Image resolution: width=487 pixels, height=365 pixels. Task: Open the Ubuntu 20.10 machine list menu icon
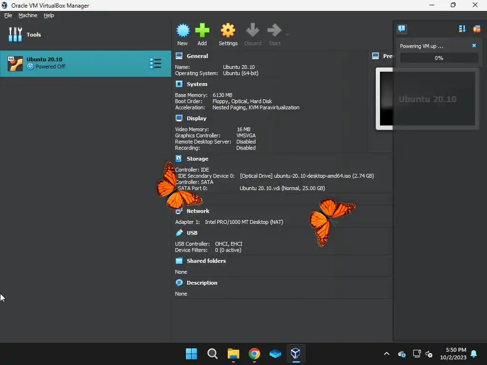pyautogui.click(x=156, y=63)
